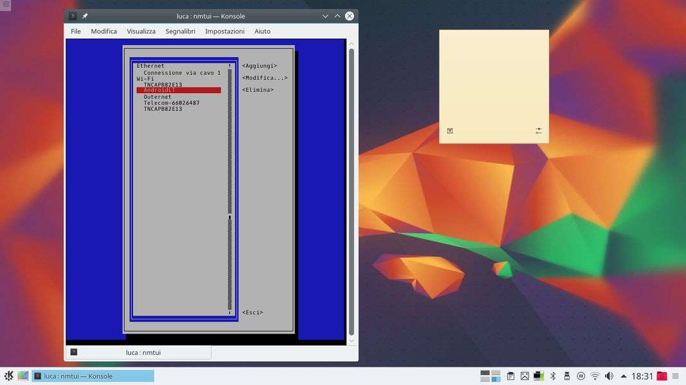Open the KDE application launcher
The height and width of the screenshot is (385, 686).
(8, 376)
